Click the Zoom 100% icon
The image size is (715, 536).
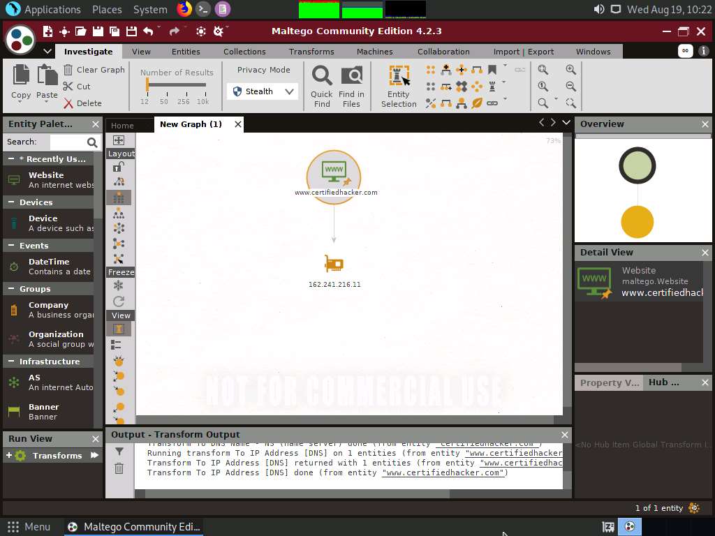point(543,86)
